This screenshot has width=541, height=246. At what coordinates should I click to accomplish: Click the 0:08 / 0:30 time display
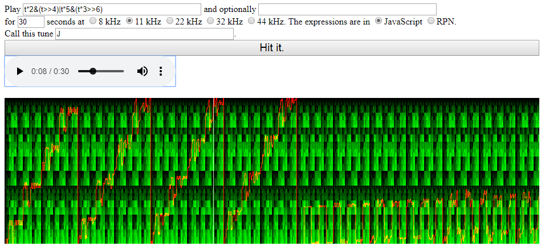(x=50, y=71)
